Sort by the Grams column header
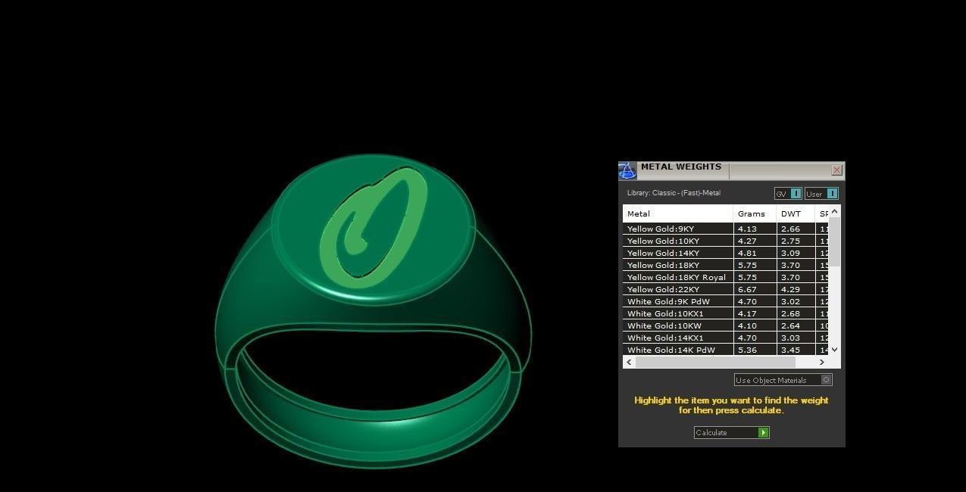Screen dimensions: 966x492 pyautogui.click(x=755, y=213)
